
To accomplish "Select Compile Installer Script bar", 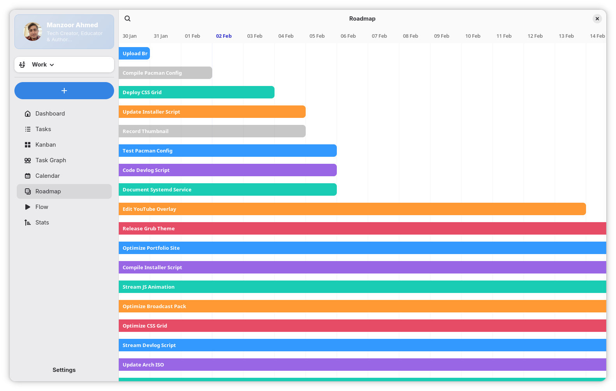I will coord(363,267).
